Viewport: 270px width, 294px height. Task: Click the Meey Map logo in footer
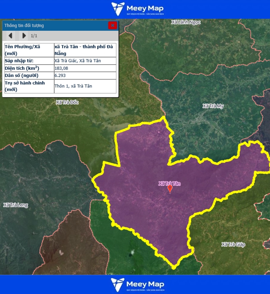point(137,285)
